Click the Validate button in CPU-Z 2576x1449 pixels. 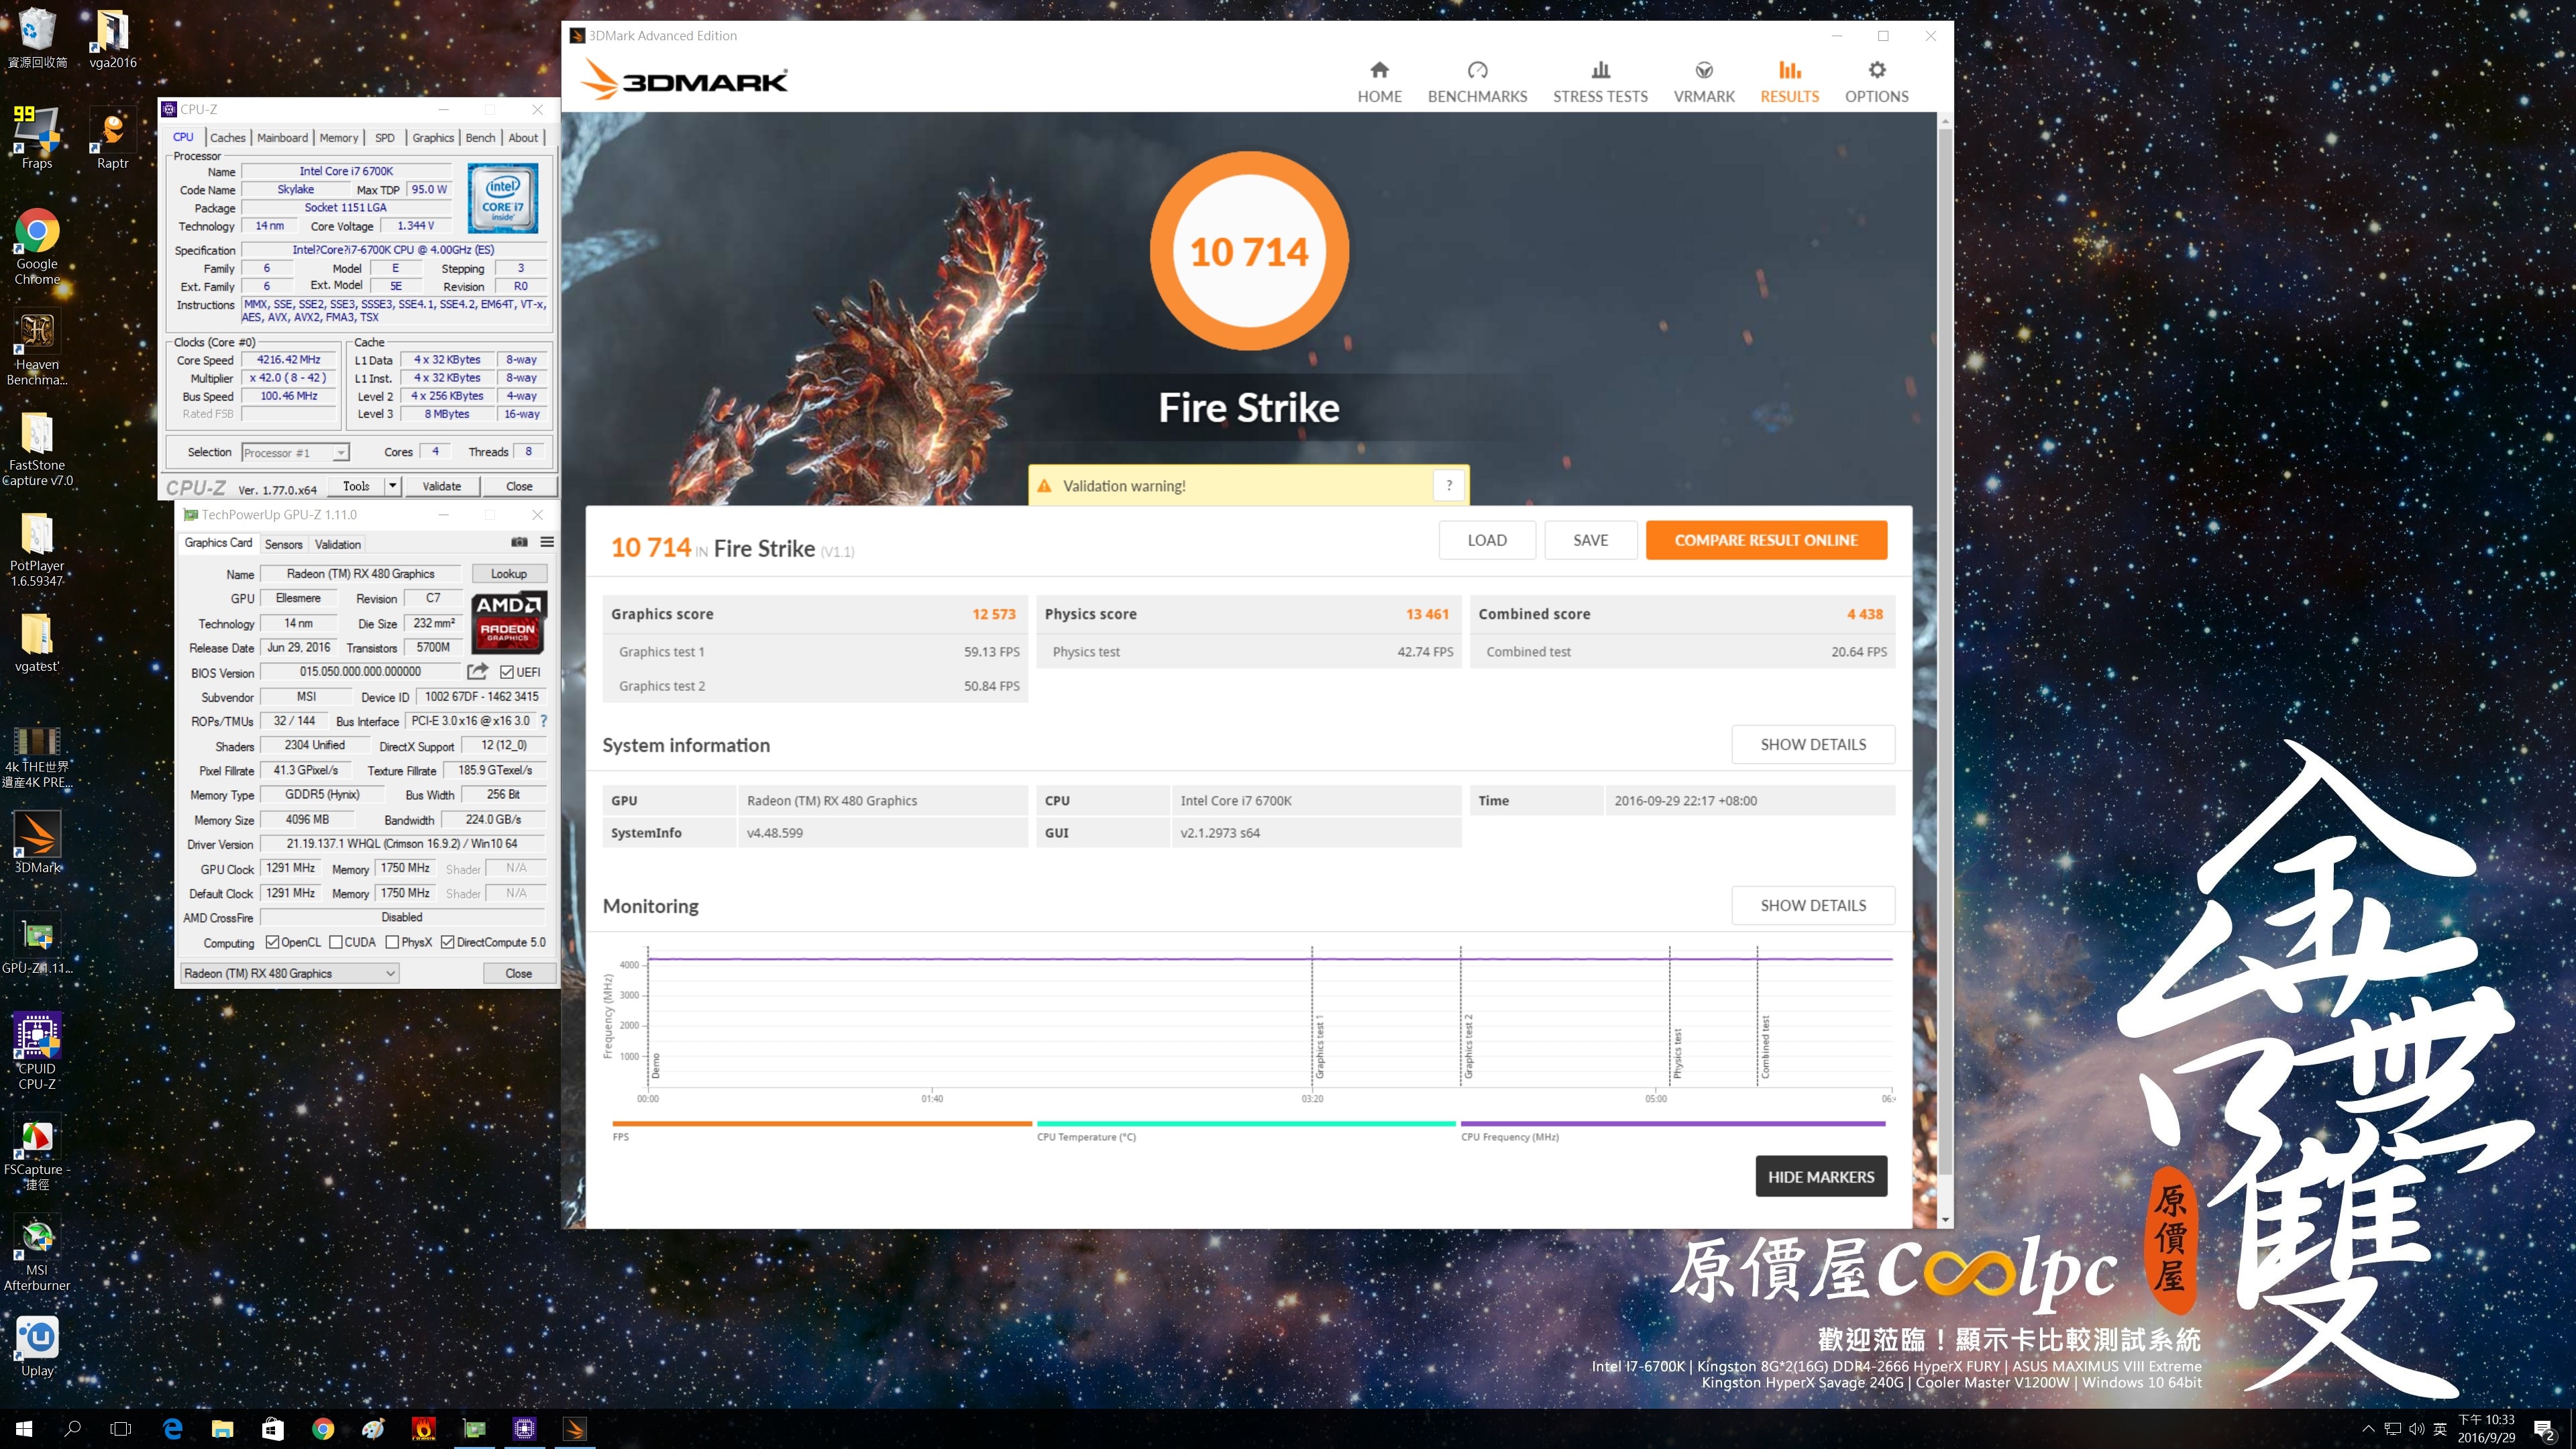pos(441,486)
